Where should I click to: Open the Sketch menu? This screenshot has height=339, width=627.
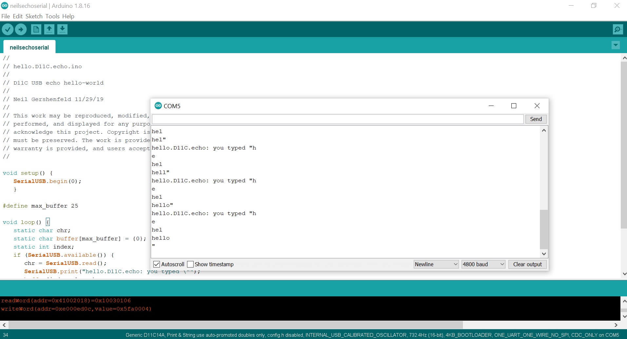[x=34, y=16]
